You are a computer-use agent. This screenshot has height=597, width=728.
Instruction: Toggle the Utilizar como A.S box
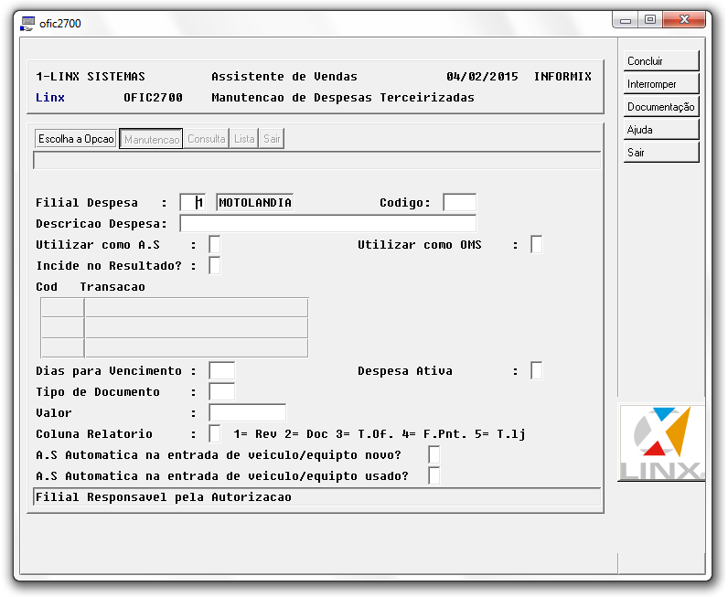pos(215,245)
